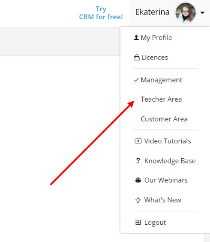This screenshot has width=210, height=242.
Task: Click the Our Webinars icon
Action: 138,180
